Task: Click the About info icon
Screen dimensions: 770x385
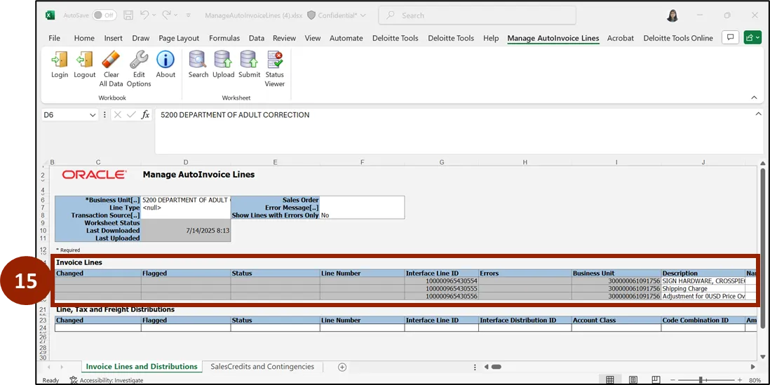Action: point(166,65)
